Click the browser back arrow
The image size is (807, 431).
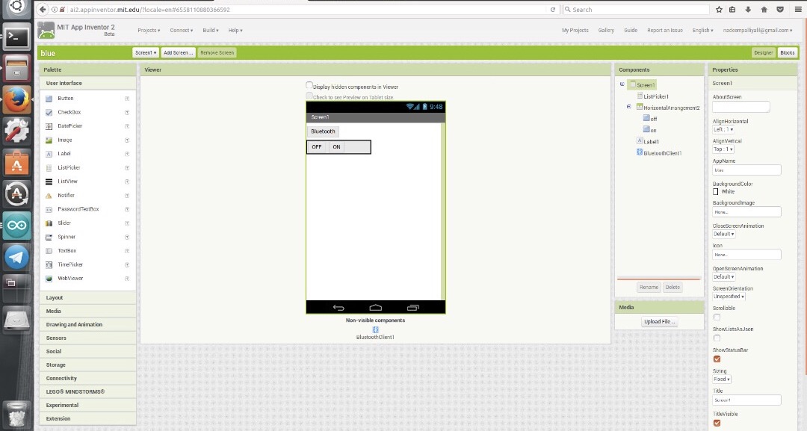(43, 9)
